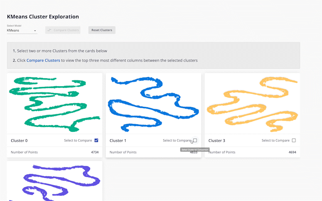322x201 pixels.
Task: Open the green Cluster 0 scatter plot
Action: click(54, 104)
